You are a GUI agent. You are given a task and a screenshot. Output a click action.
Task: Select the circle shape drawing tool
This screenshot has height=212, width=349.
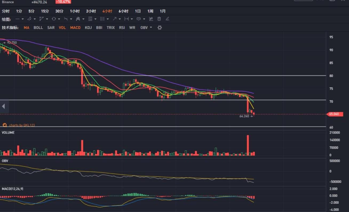[x=54, y=19]
